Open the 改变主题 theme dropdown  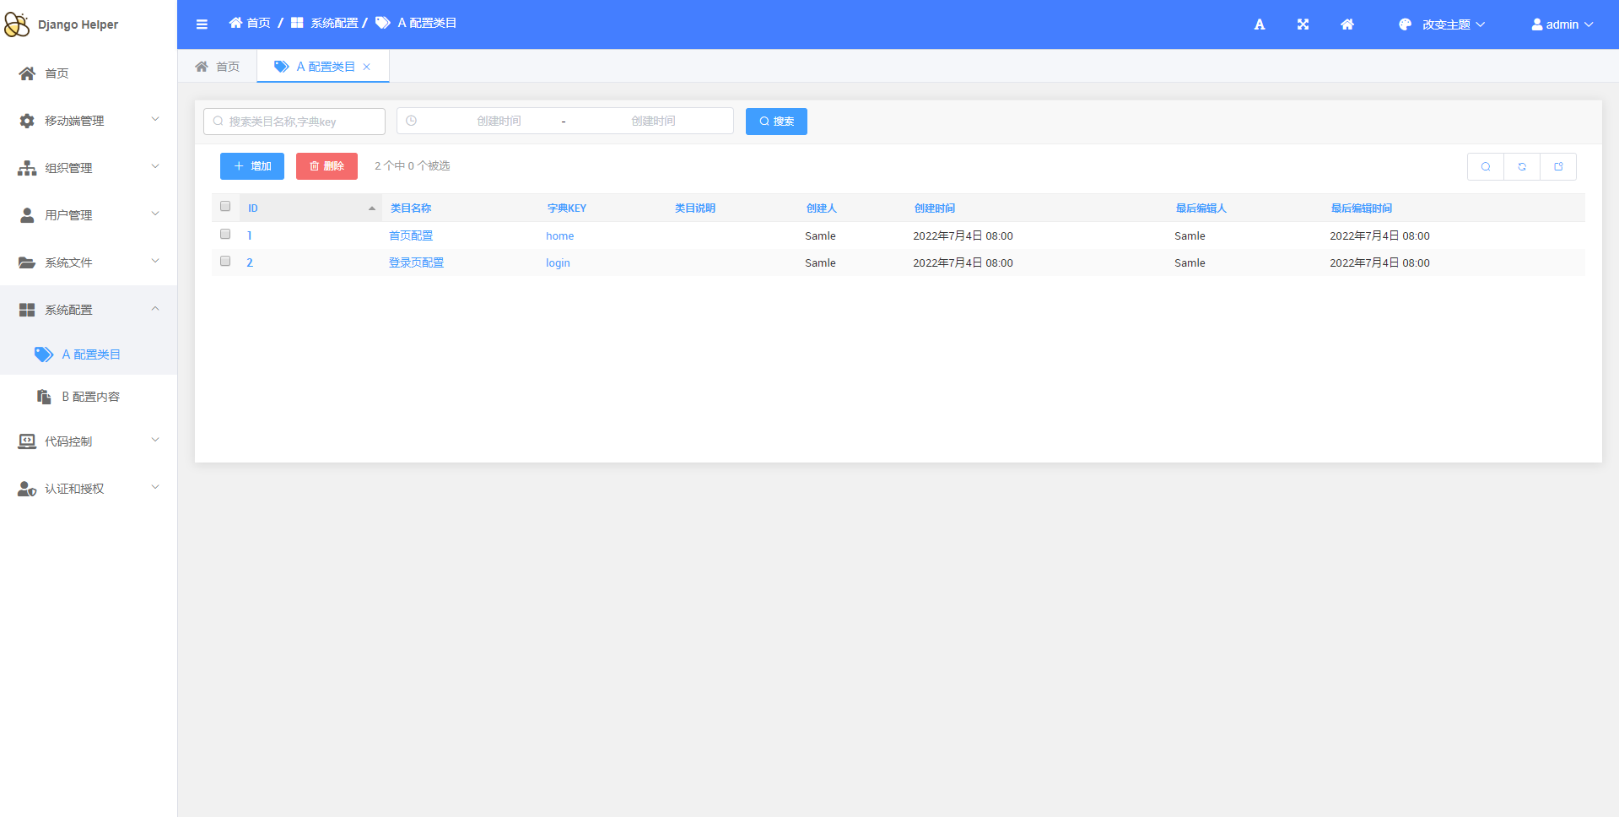[x=1442, y=24]
